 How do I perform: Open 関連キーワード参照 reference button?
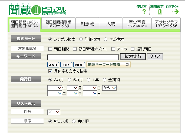coord(108,65)
